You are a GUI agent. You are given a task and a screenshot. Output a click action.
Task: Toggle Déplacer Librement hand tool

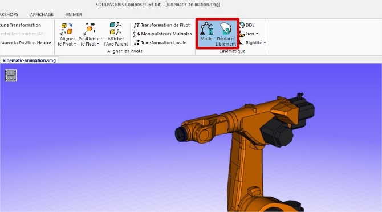click(x=226, y=34)
